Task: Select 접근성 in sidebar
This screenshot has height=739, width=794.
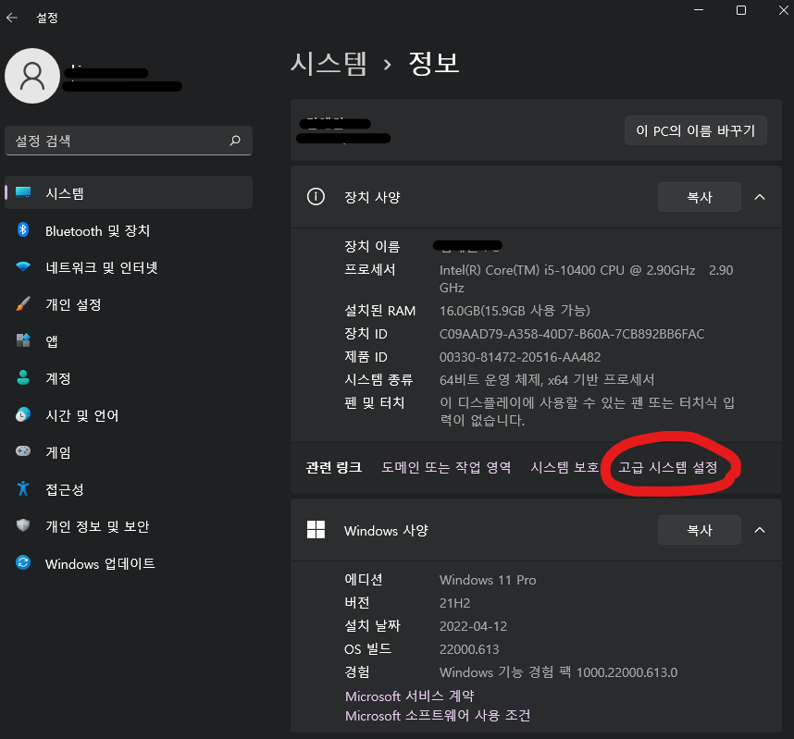Action: pos(129,489)
